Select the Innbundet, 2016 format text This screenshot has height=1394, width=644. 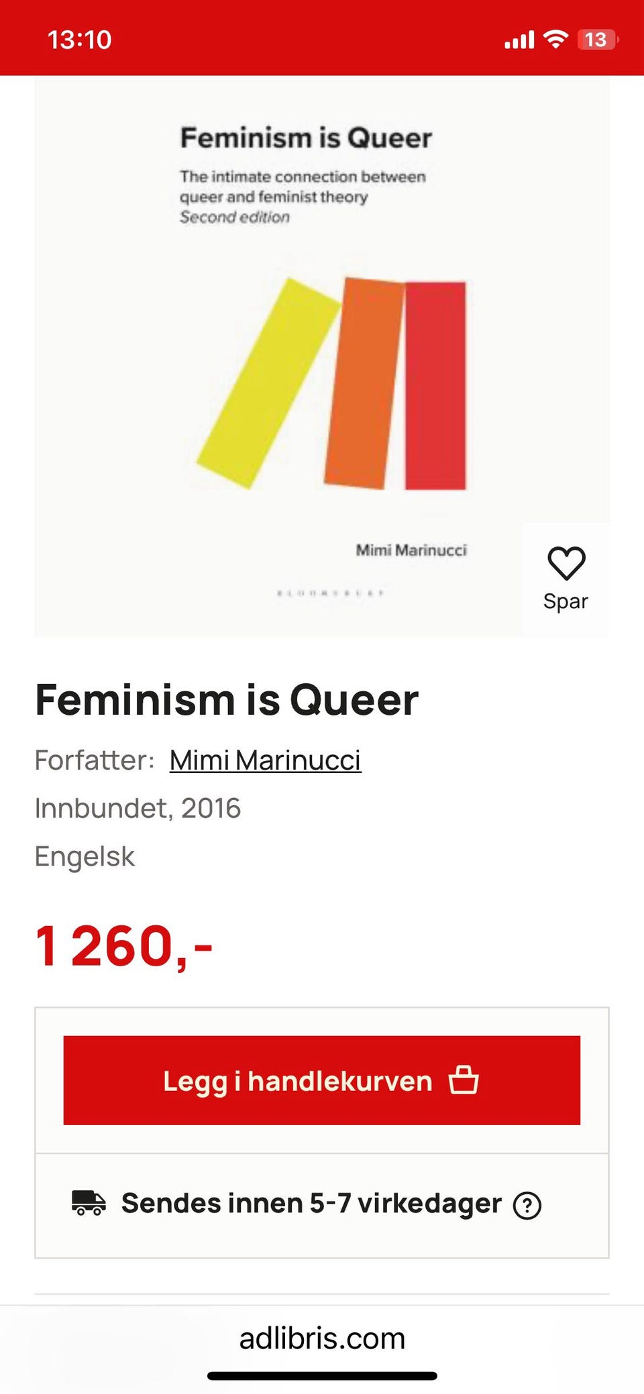point(138,808)
